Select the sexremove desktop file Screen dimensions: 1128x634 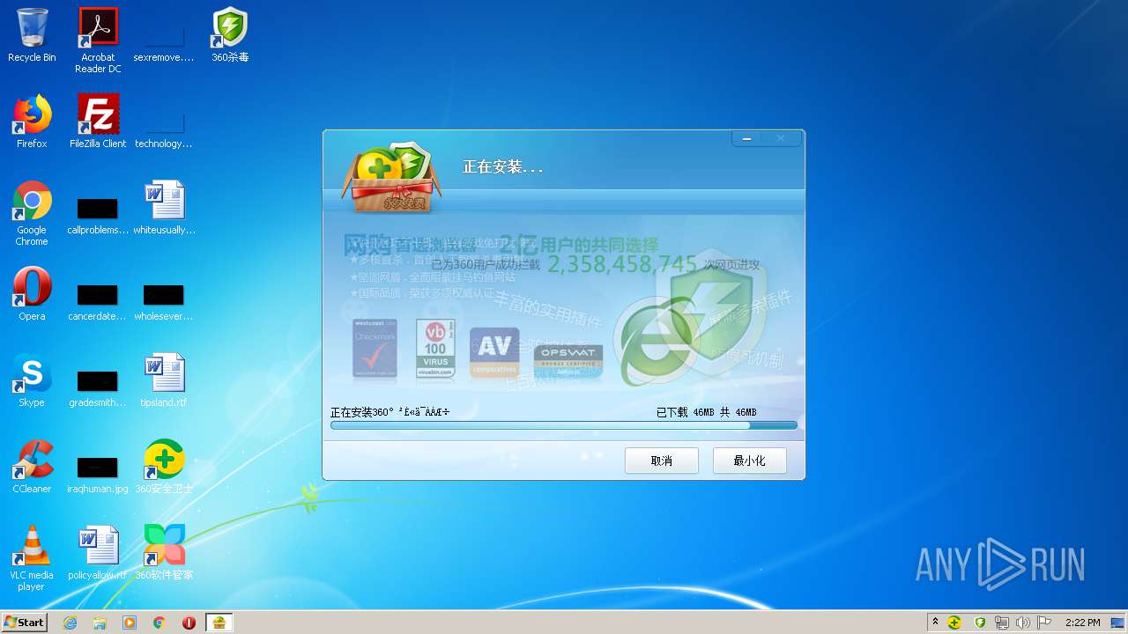(164, 40)
